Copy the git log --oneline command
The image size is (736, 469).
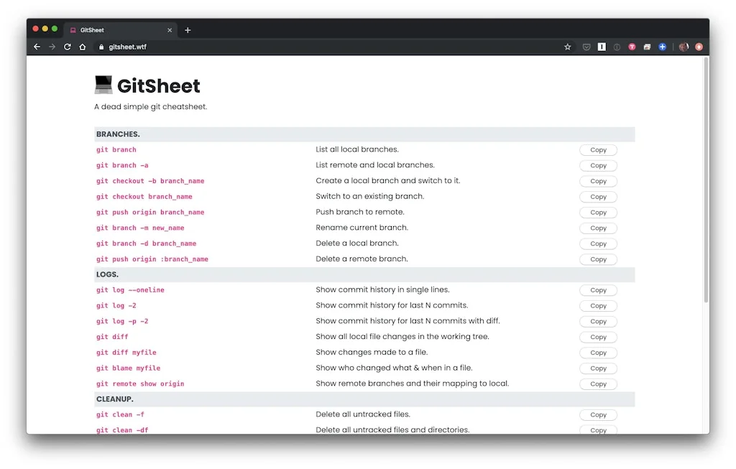click(597, 290)
